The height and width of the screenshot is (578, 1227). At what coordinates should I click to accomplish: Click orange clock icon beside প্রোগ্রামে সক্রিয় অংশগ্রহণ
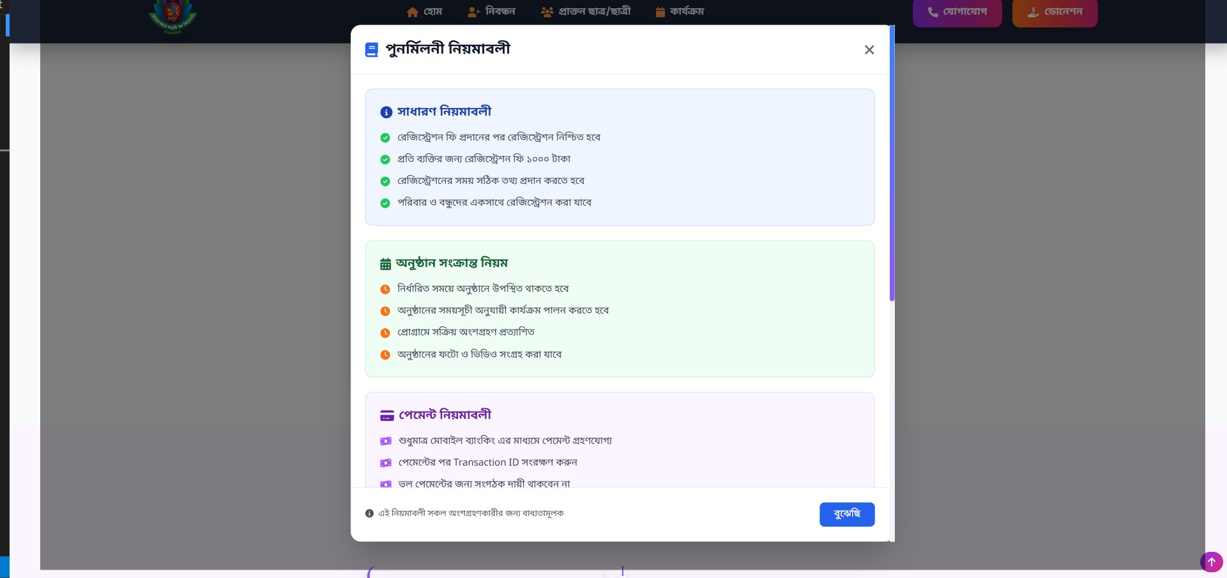(385, 333)
